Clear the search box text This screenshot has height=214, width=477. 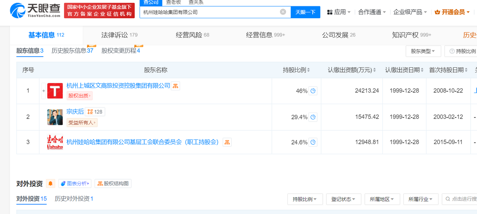click(283, 12)
